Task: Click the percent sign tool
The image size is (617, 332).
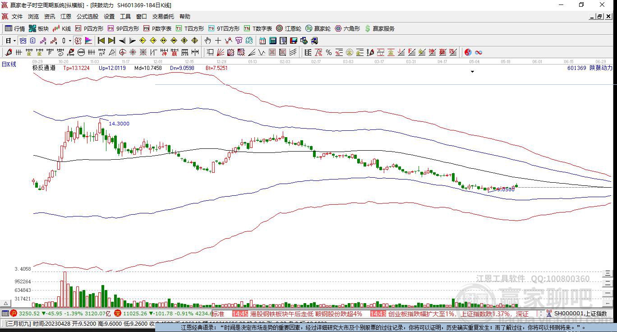Action: (329, 52)
